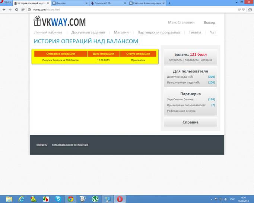This screenshot has height=203, width=254.
Task: Switch to Google Chrome in the taskbar
Action: 71,199
